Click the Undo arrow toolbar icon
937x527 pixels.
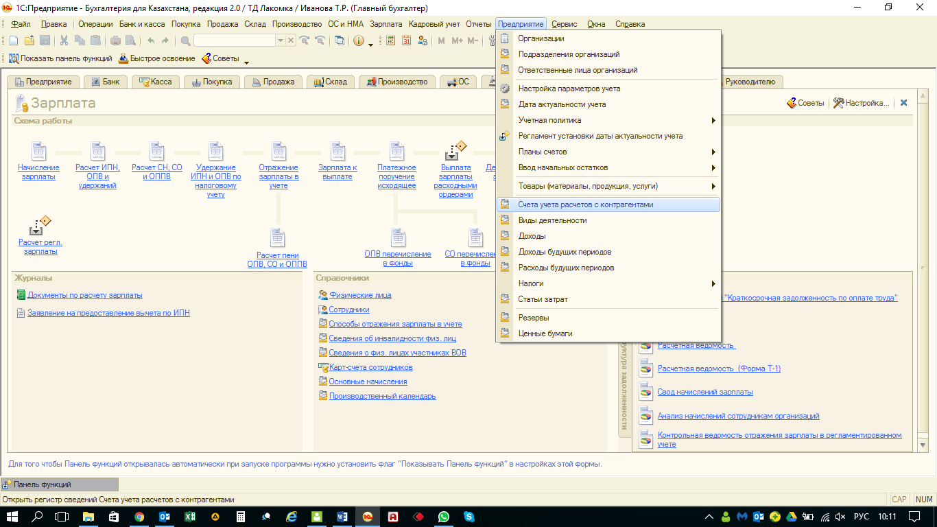151,40
